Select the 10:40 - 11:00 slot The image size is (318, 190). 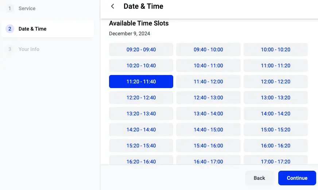pos(208,66)
